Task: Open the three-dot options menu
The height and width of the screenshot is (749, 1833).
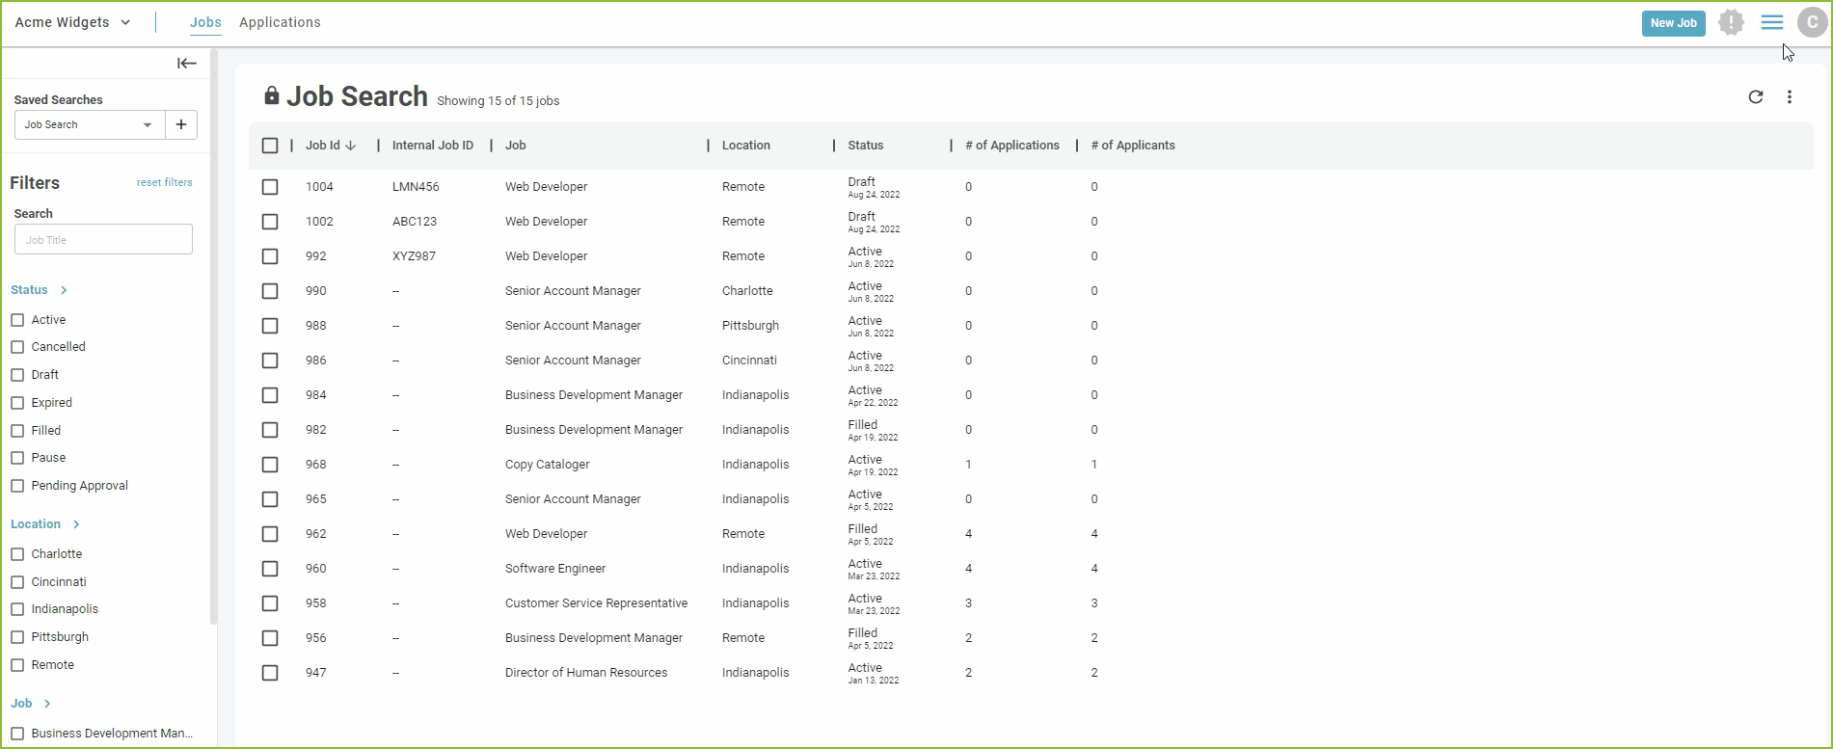Action: point(1790,96)
